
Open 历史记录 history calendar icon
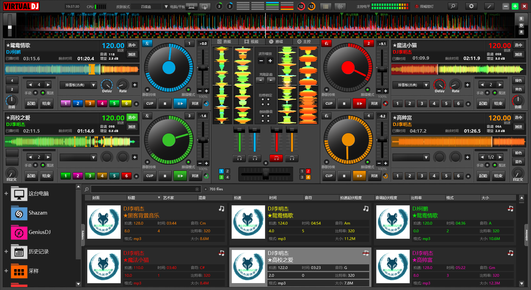coord(19,252)
